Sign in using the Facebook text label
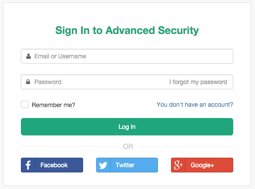Screen dimensions: 255x189 (54, 165)
